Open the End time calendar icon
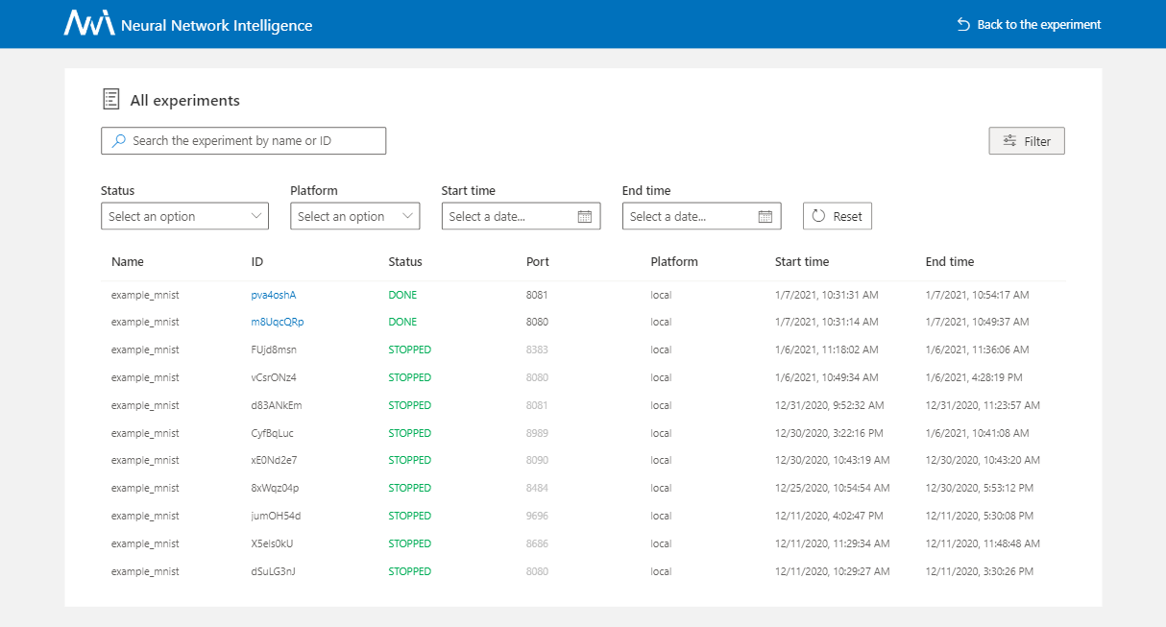This screenshot has height=627, width=1166. (x=765, y=215)
